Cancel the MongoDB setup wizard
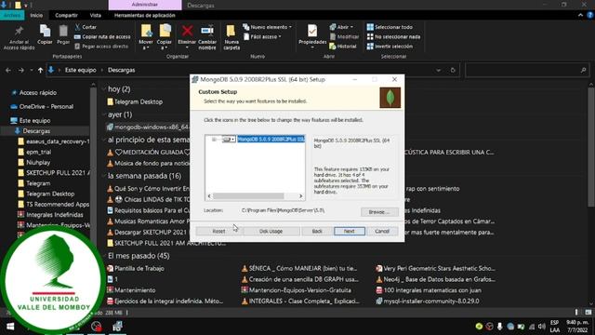Screen dimensions: 595x335 click(382, 231)
